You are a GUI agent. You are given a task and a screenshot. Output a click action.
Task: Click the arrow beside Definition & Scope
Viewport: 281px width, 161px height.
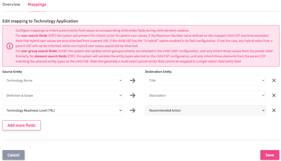[133, 95]
